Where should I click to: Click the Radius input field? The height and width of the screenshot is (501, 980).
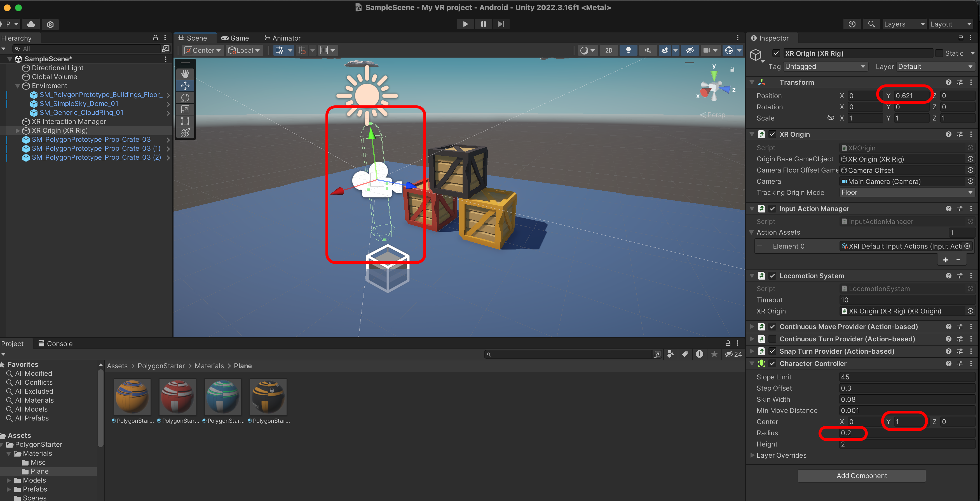906,433
